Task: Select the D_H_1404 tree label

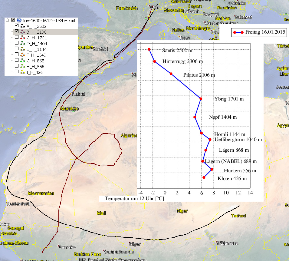Action: (37, 44)
